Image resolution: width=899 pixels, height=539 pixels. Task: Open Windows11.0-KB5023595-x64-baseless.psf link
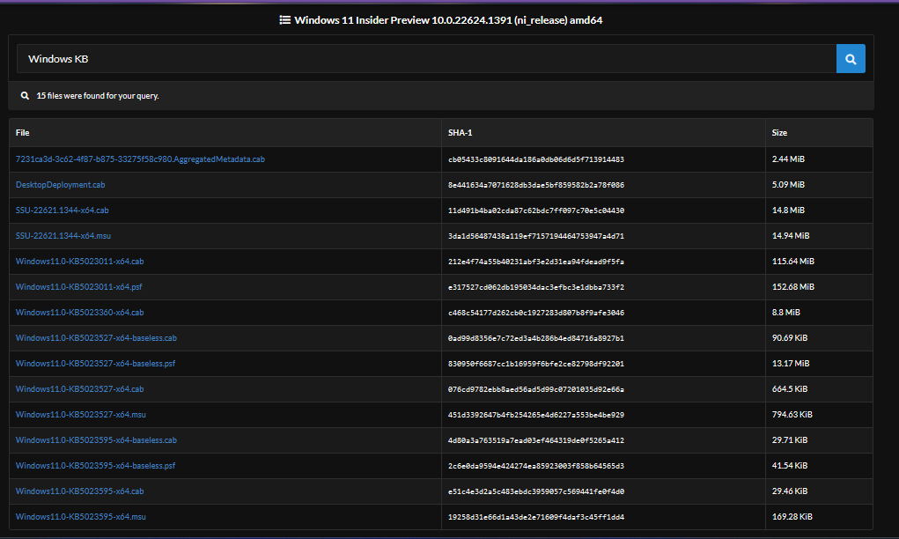click(x=95, y=465)
